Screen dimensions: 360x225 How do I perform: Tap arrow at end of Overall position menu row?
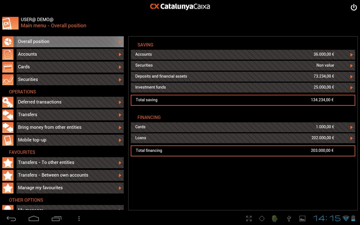[x=120, y=42]
